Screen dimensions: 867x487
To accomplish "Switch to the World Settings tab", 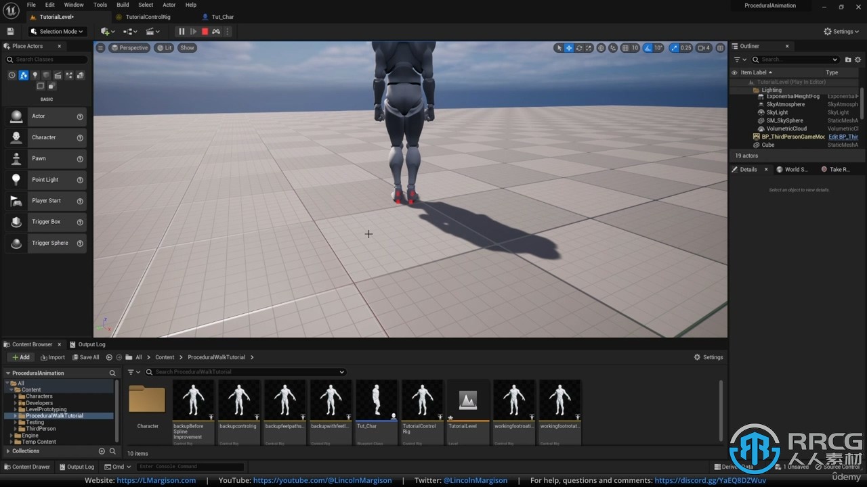I will tap(792, 170).
